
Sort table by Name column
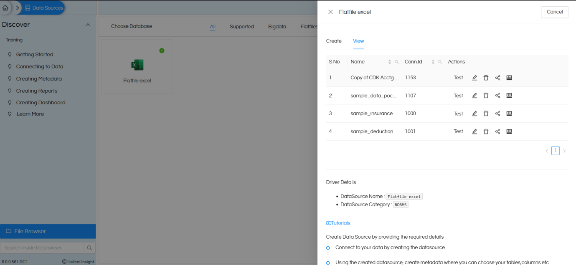coord(390,62)
